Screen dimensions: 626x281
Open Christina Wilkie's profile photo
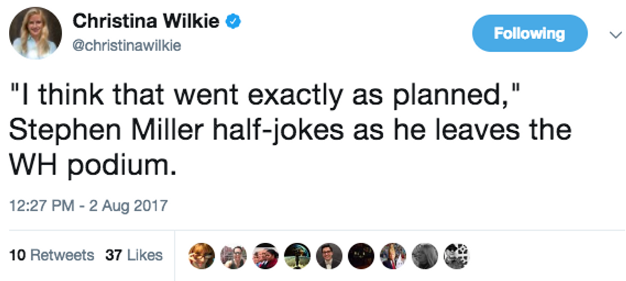pos(36,33)
